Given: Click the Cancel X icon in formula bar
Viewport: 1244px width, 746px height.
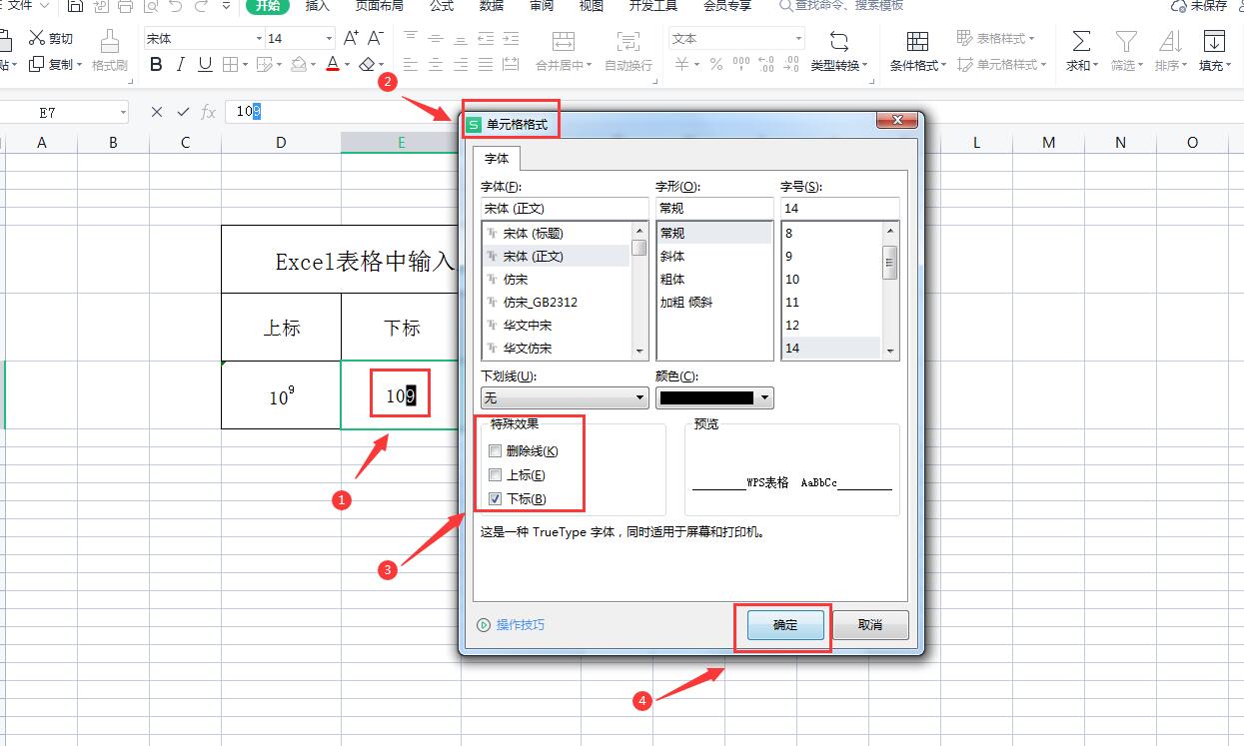Looking at the screenshot, I should [156, 112].
